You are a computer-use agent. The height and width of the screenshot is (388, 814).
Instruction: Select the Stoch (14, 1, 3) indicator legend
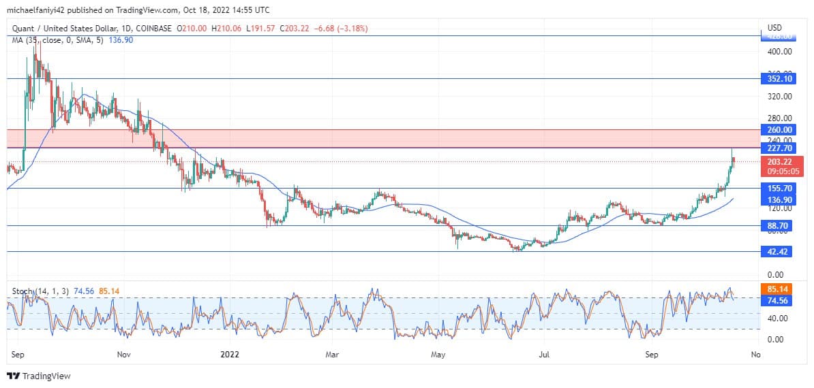click(x=39, y=291)
